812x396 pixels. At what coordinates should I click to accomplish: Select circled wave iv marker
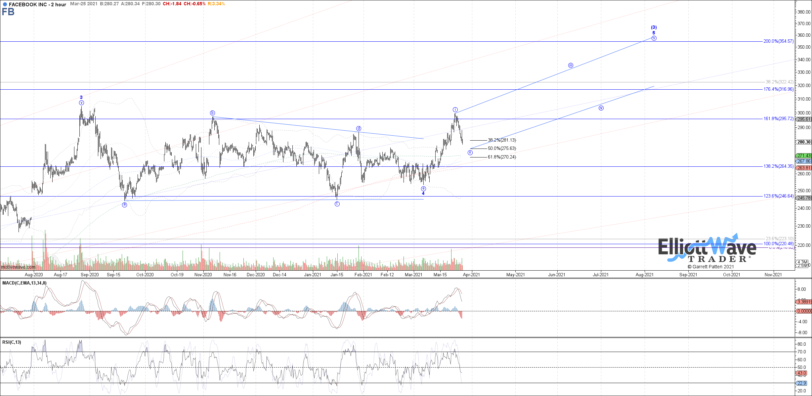pyautogui.click(x=601, y=108)
